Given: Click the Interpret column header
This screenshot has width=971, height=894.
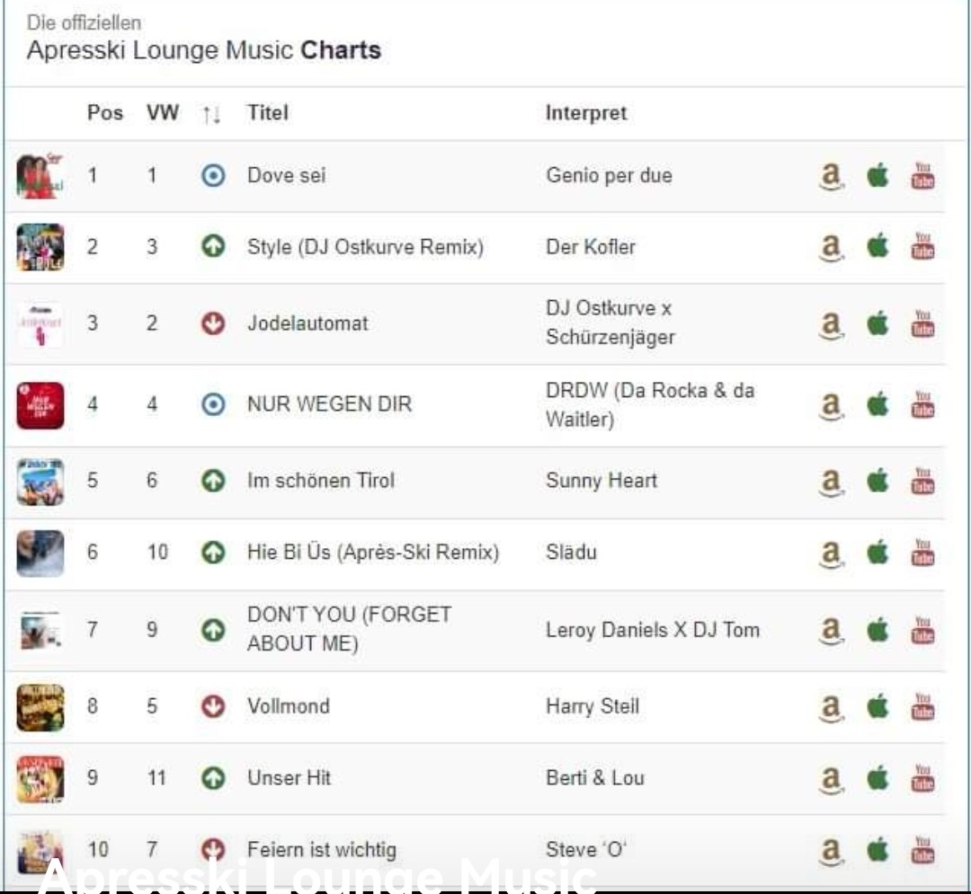Looking at the screenshot, I should pyautogui.click(x=586, y=113).
